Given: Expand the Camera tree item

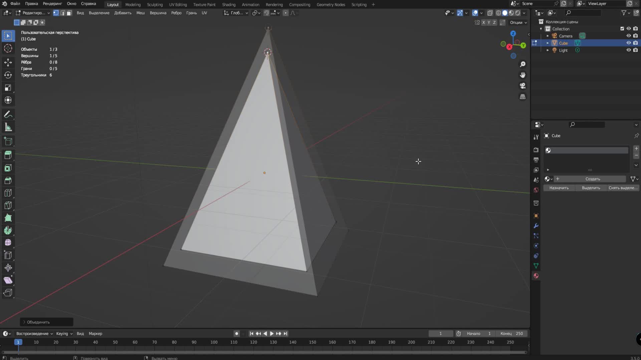Looking at the screenshot, I should (x=548, y=36).
